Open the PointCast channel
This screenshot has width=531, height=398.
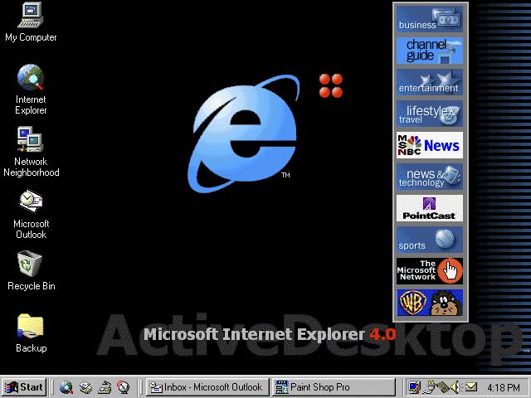(430, 208)
